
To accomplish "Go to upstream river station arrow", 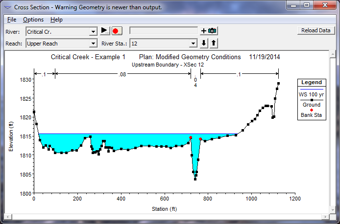I will (214, 43).
